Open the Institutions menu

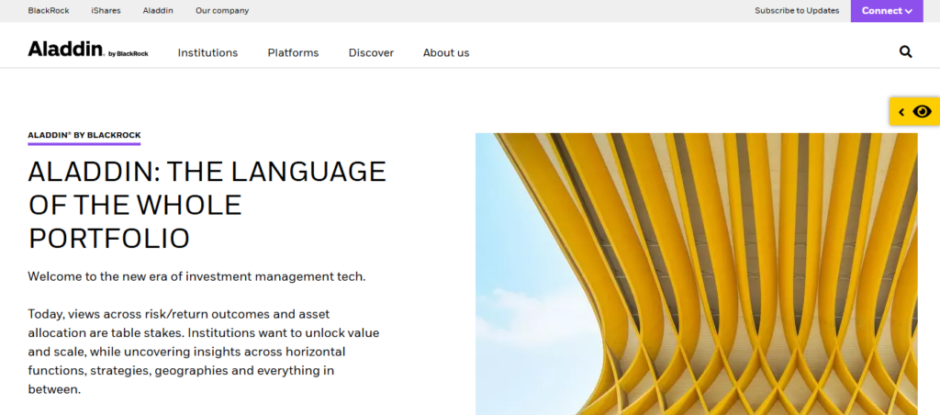point(207,52)
